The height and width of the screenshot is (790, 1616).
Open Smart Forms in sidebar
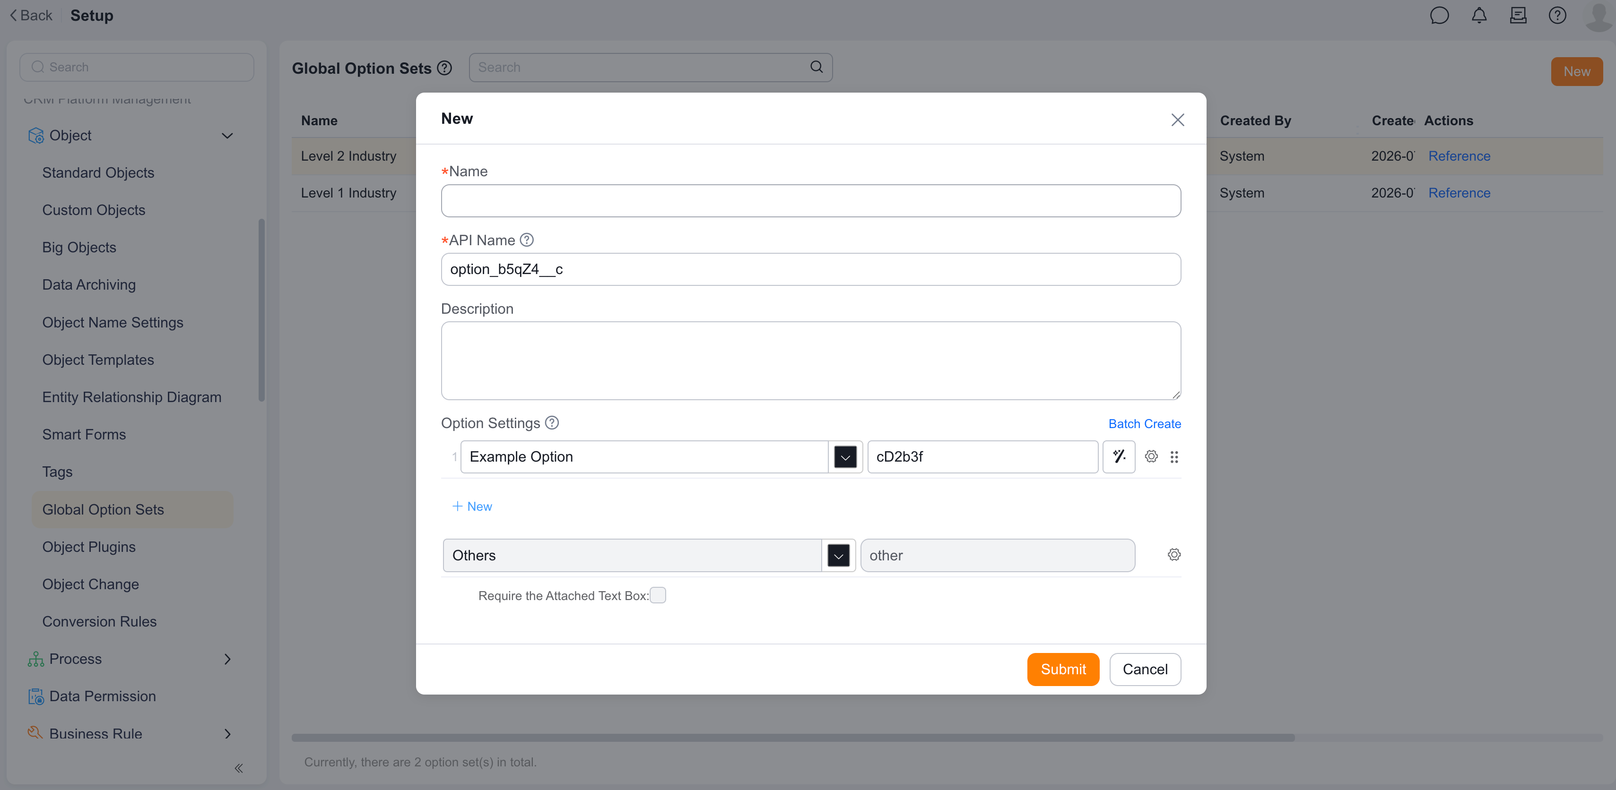coord(84,435)
